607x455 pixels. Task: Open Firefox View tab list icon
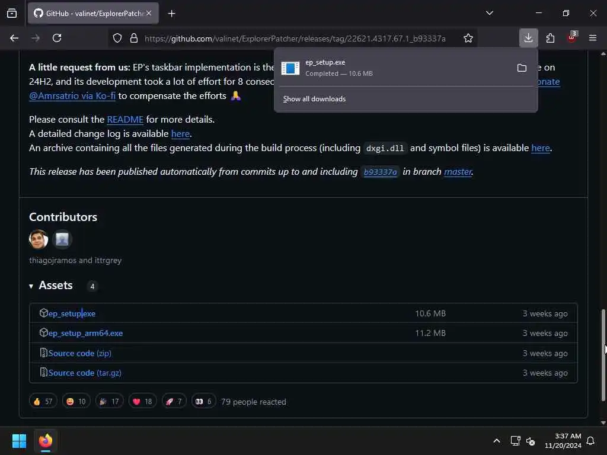click(12, 13)
